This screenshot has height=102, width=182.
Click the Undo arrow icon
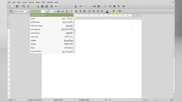click(x=81, y=6)
